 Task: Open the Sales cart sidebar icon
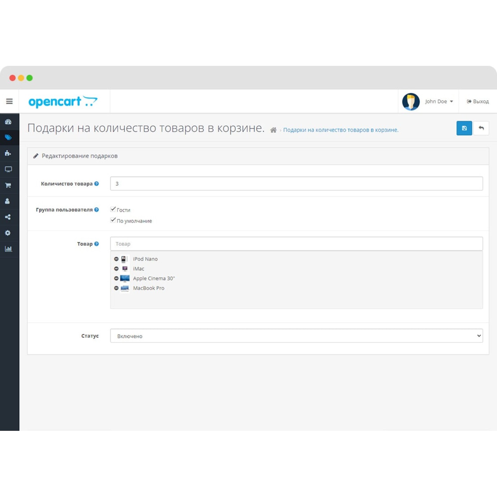8,185
